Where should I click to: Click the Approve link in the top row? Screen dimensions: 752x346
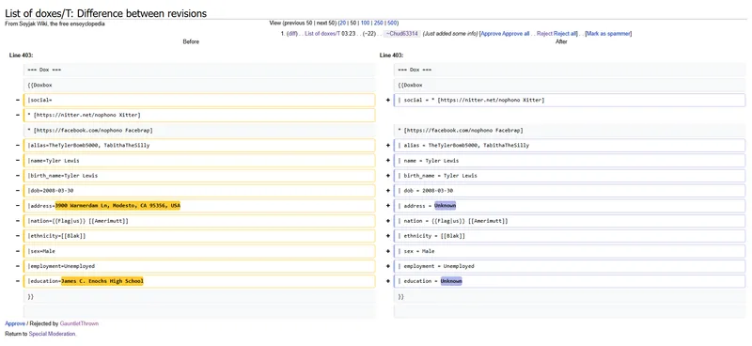[x=491, y=34]
